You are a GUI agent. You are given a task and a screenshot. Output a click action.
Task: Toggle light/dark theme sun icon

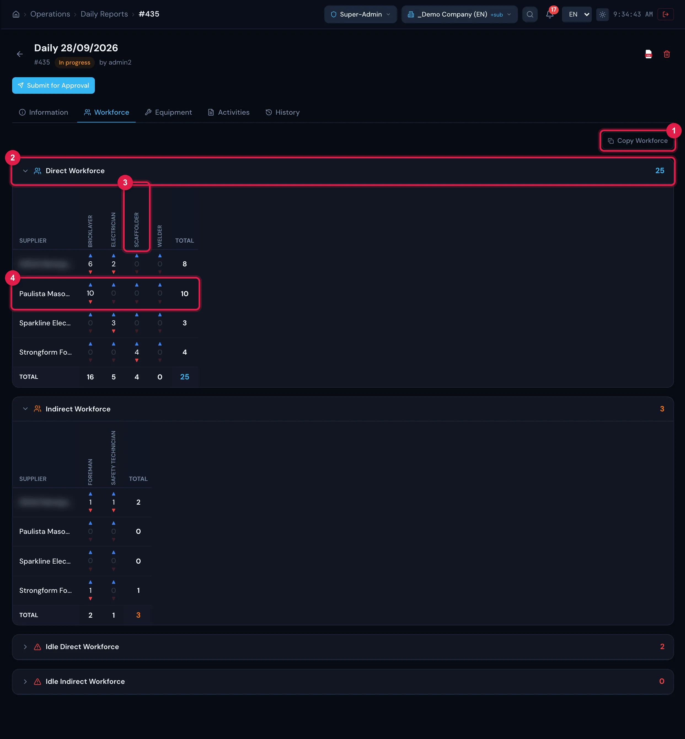(602, 14)
